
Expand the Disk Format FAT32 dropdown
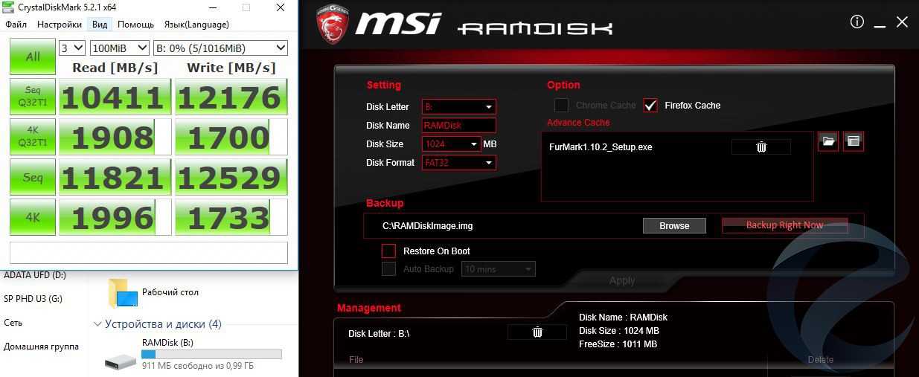pos(459,163)
